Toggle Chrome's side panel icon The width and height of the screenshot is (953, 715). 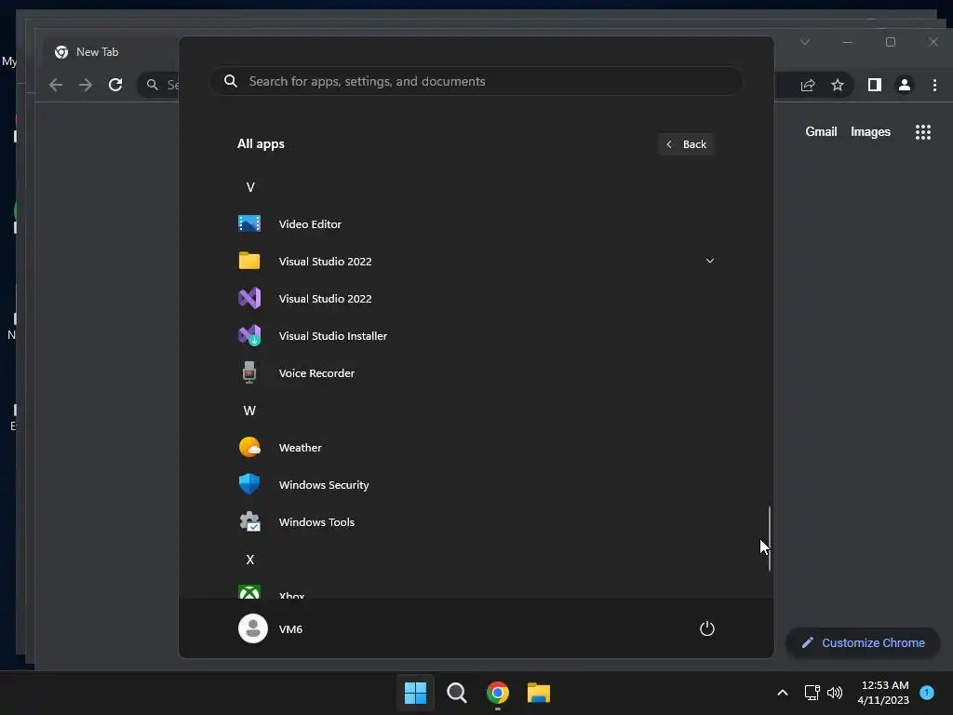875,85
